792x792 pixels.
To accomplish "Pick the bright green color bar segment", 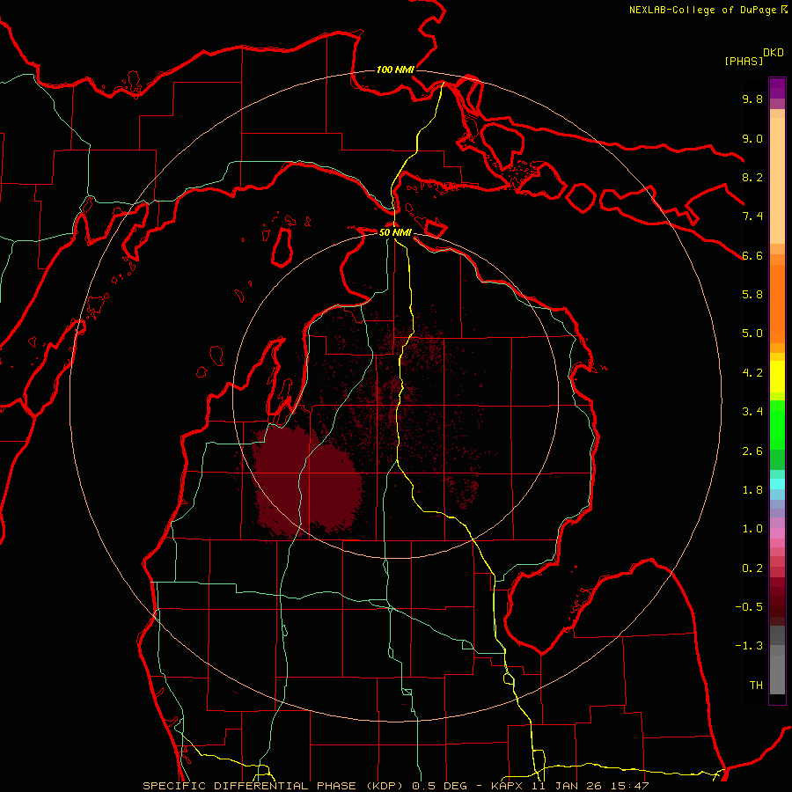I will (x=777, y=427).
